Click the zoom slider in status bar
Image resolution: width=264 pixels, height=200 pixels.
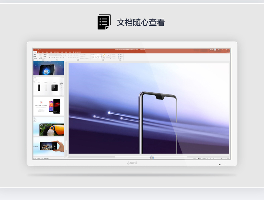[x=221, y=159]
